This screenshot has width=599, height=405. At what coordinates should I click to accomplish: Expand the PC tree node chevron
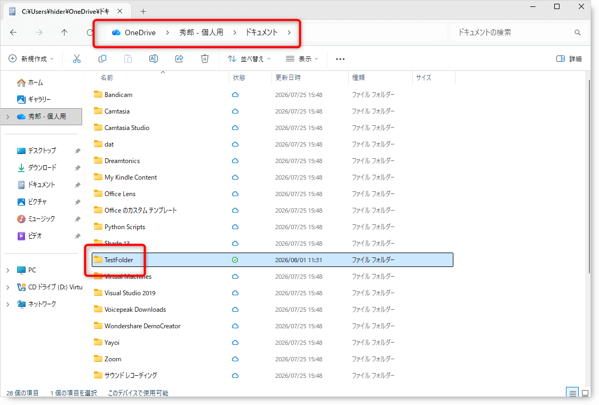pyautogui.click(x=7, y=270)
